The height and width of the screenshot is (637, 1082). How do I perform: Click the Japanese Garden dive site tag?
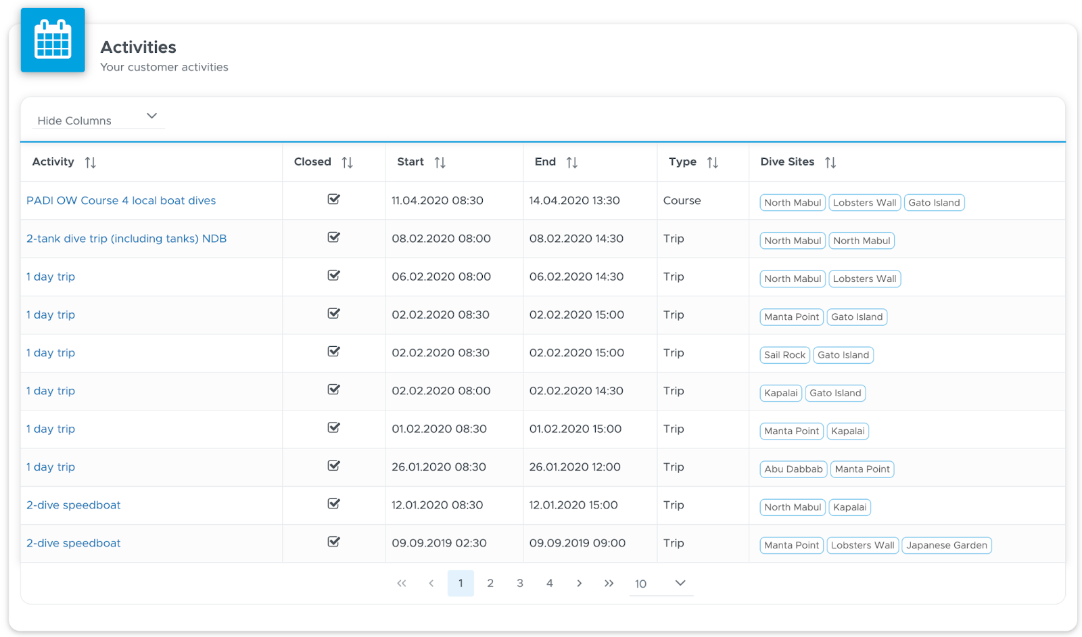click(947, 545)
